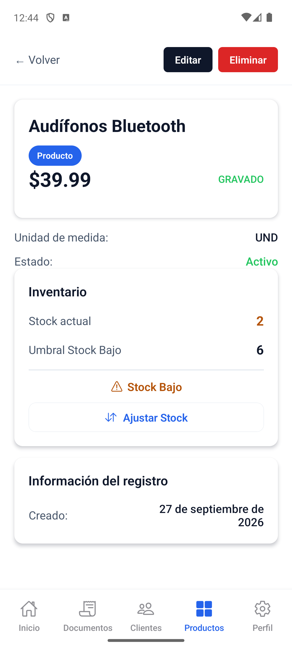Tap the Ajustar Stock button
The height and width of the screenshot is (649, 292).
[x=146, y=417]
